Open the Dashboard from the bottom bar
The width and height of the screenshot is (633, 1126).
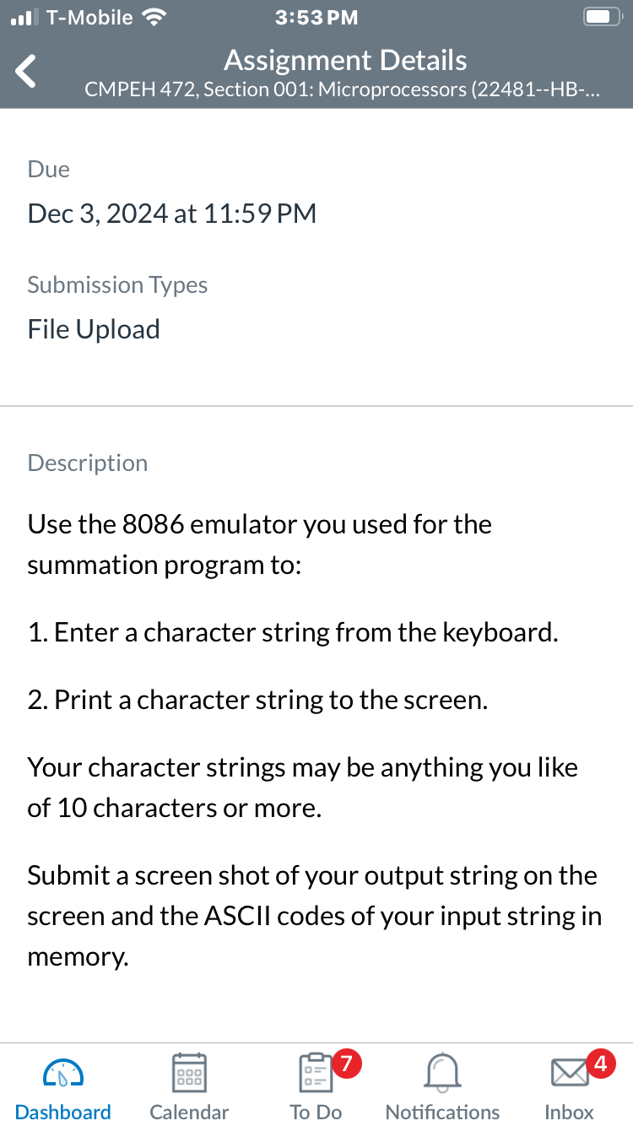click(x=62, y=1085)
